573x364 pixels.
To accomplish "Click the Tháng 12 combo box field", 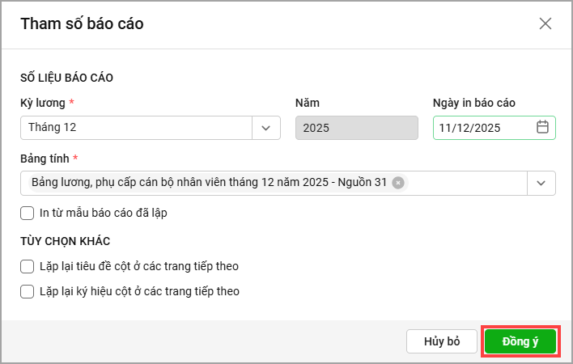I will (x=136, y=128).
